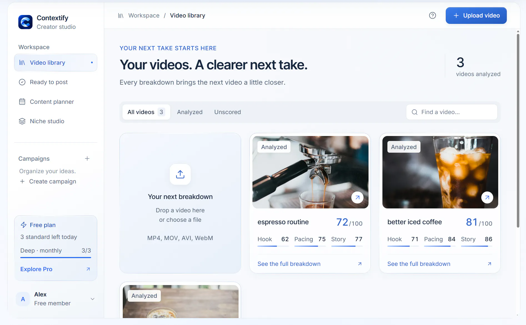The width and height of the screenshot is (526, 325).
Task: Open the help question mark icon
Action: click(432, 16)
